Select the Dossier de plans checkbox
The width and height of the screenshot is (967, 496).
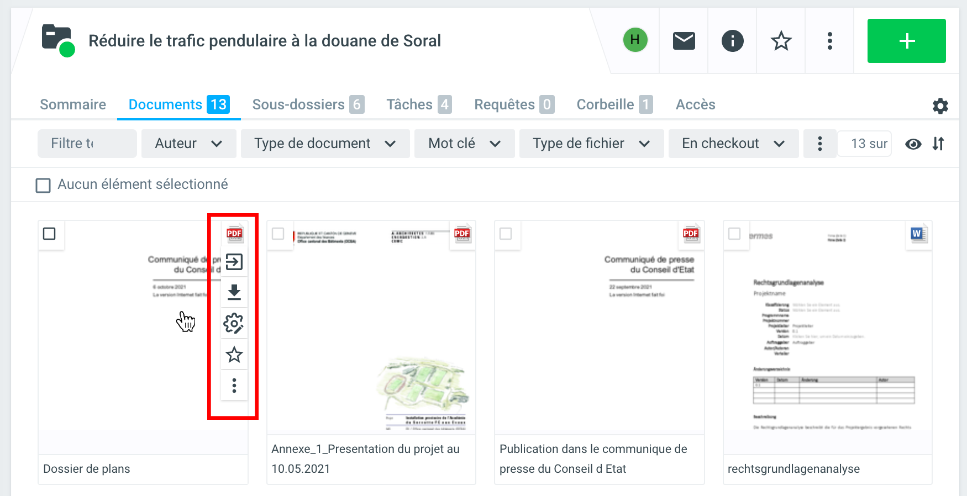pos(49,234)
